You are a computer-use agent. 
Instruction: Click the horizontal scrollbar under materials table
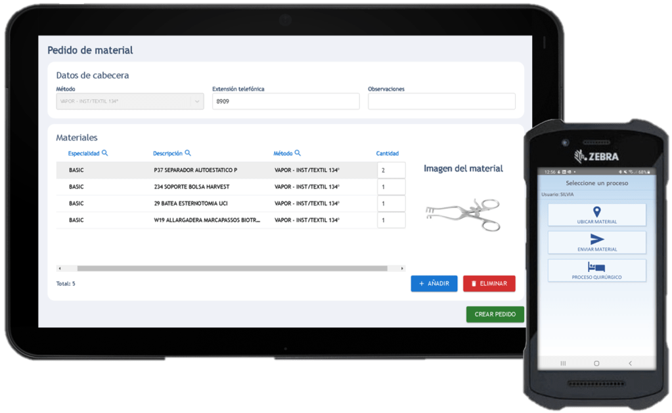(231, 268)
